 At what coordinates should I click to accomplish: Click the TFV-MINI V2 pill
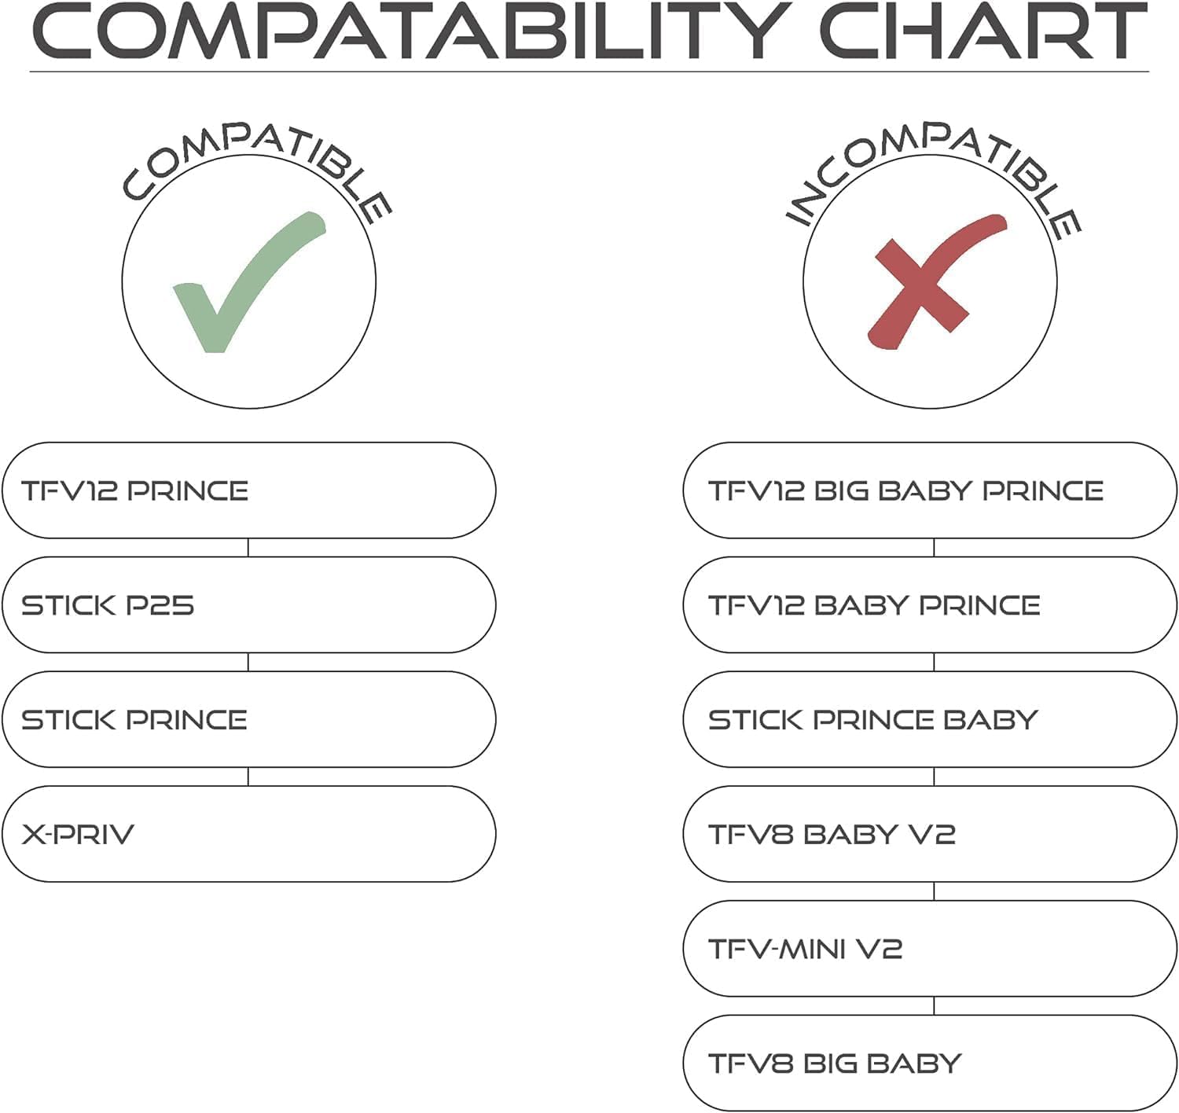(x=929, y=949)
